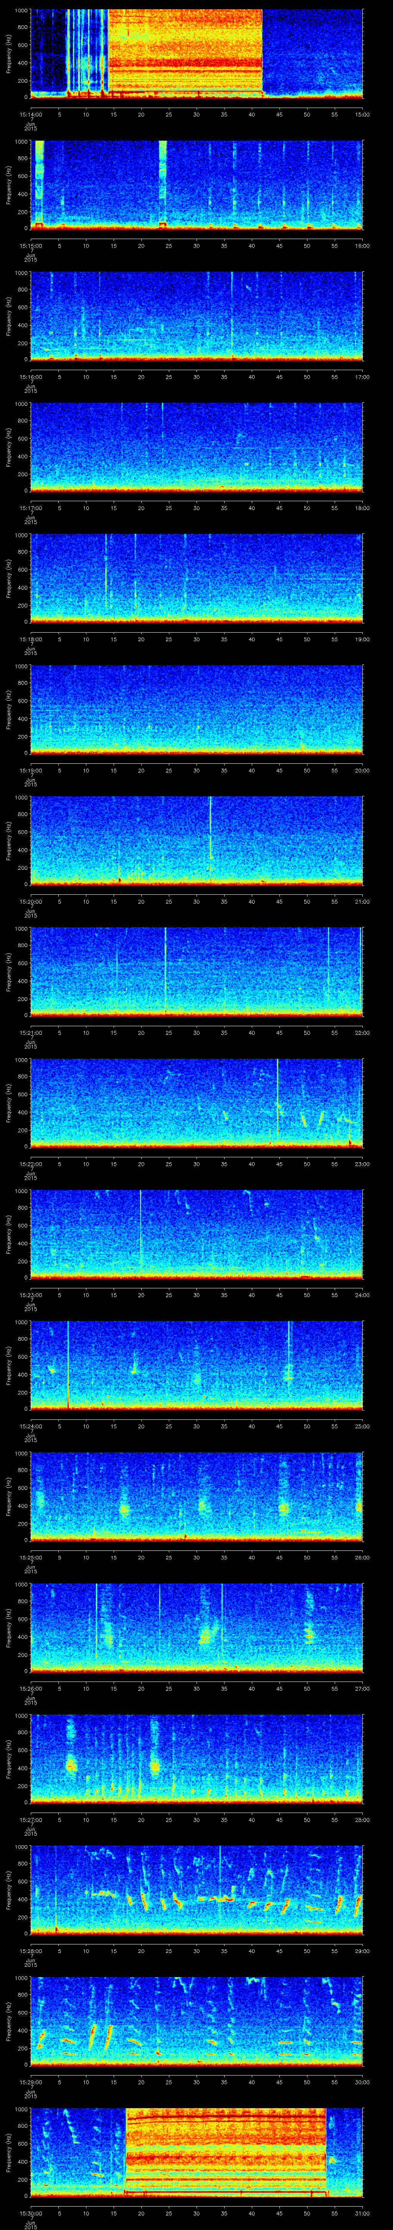Click the 15:20:00 start time label

tap(31, 902)
